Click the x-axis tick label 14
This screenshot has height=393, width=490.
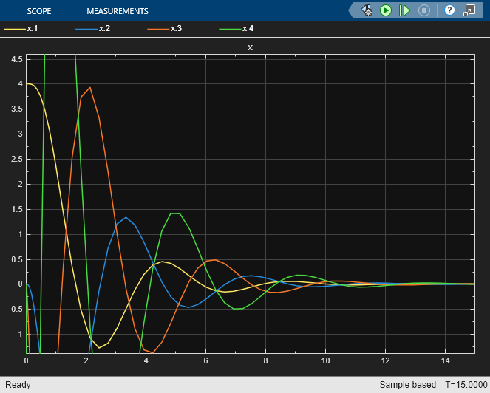pyautogui.click(x=445, y=361)
